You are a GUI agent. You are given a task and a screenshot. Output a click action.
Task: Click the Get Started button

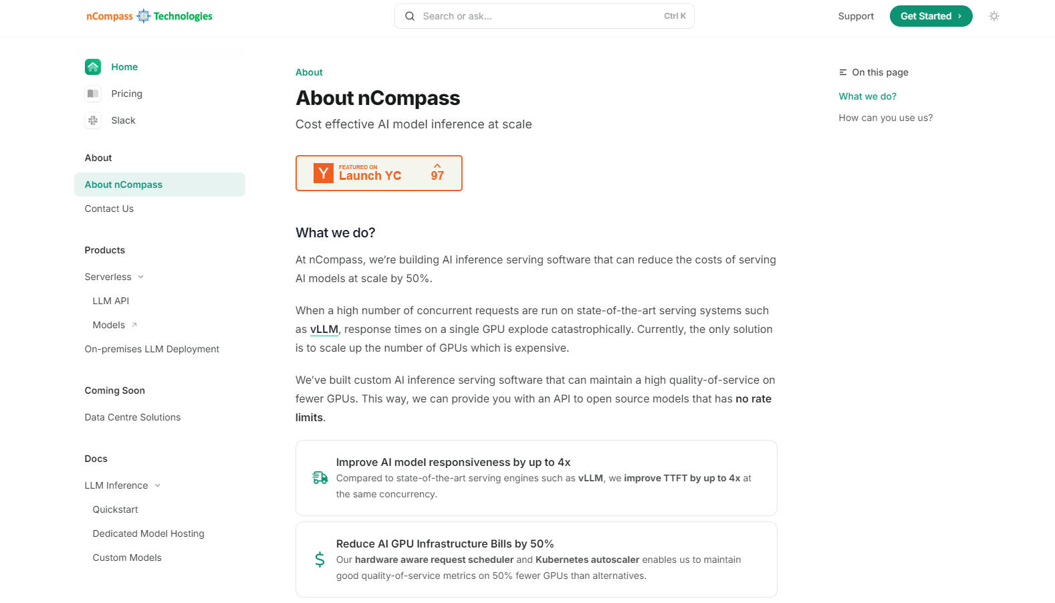point(931,15)
